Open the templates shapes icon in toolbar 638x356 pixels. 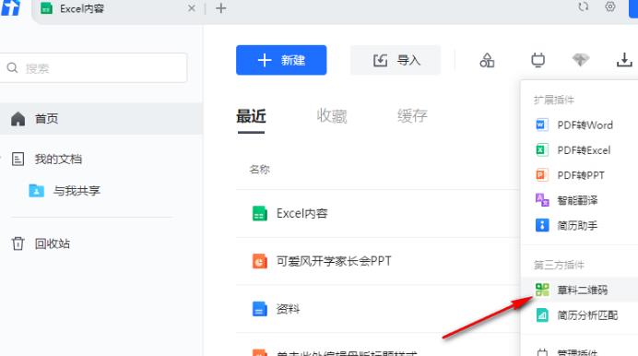[487, 61]
